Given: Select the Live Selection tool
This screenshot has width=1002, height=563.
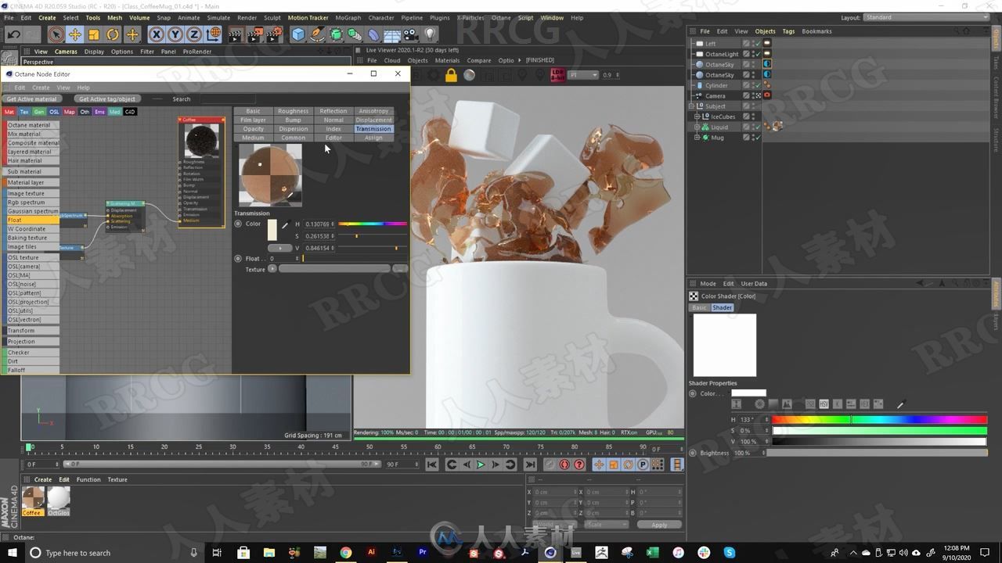Looking at the screenshot, I should point(56,34).
